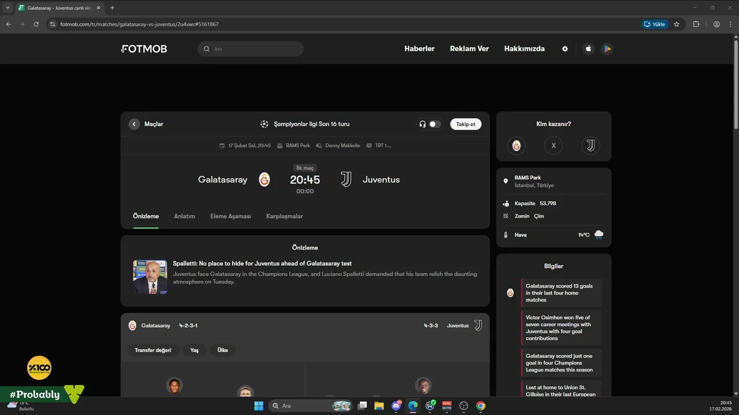Switch to the Karşılaşmalar tab
This screenshot has width=739, height=415.
point(284,216)
